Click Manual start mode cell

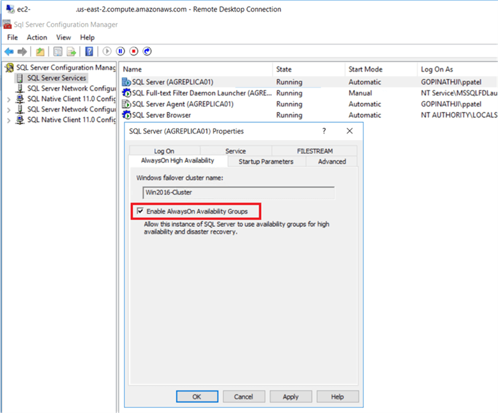(x=360, y=93)
